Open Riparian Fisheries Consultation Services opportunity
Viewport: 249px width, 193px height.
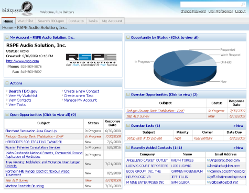(33, 147)
